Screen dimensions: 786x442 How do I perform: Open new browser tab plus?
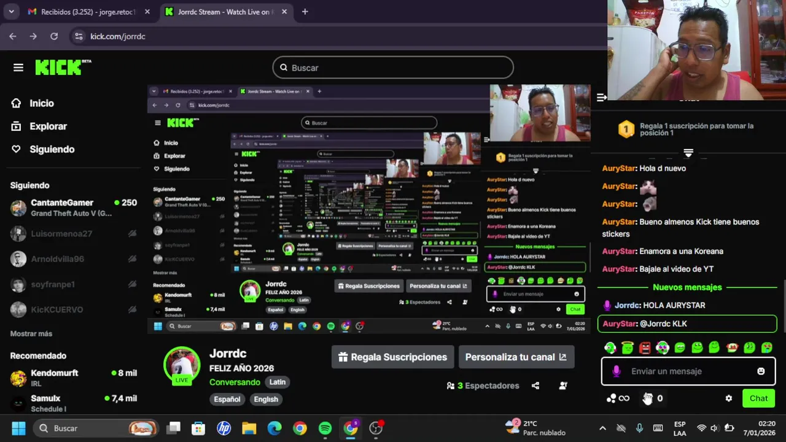point(305,12)
